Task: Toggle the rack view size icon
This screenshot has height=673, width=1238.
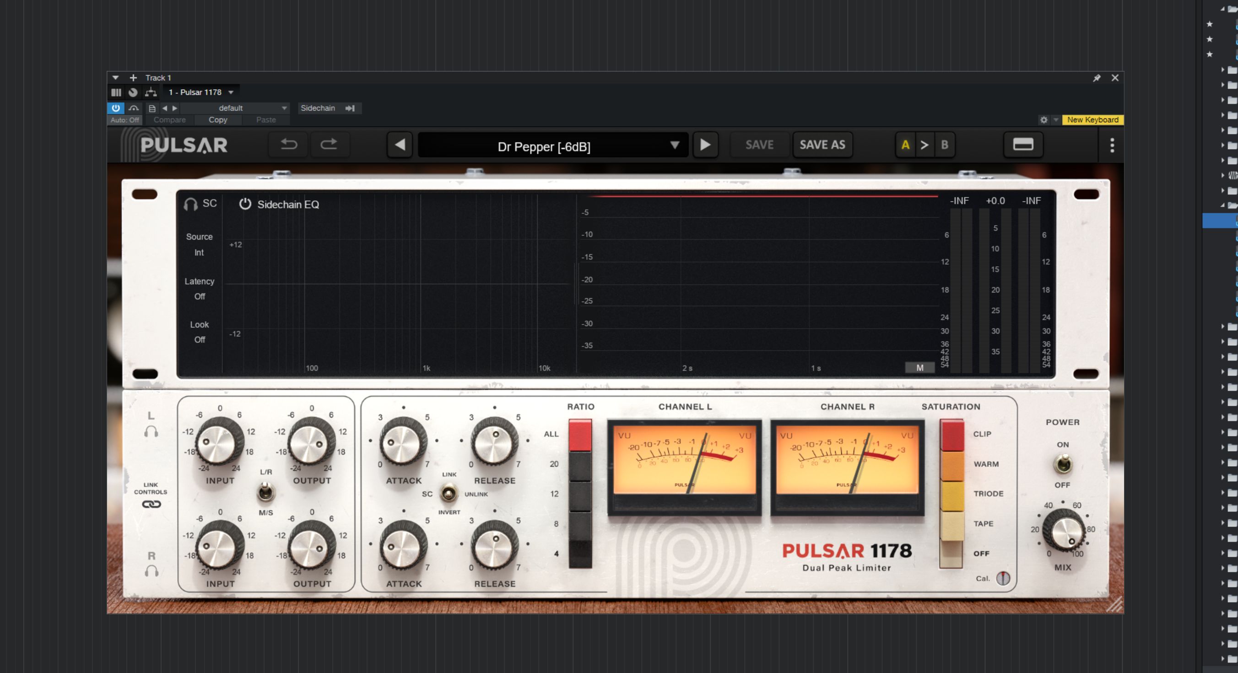Action: (x=1023, y=145)
